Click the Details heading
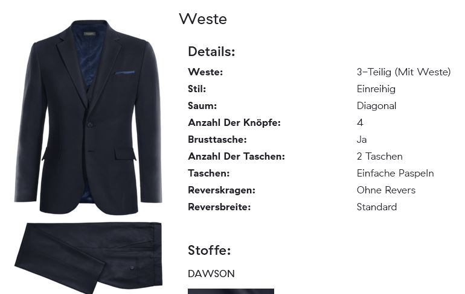This screenshot has height=294, width=465. click(x=211, y=51)
